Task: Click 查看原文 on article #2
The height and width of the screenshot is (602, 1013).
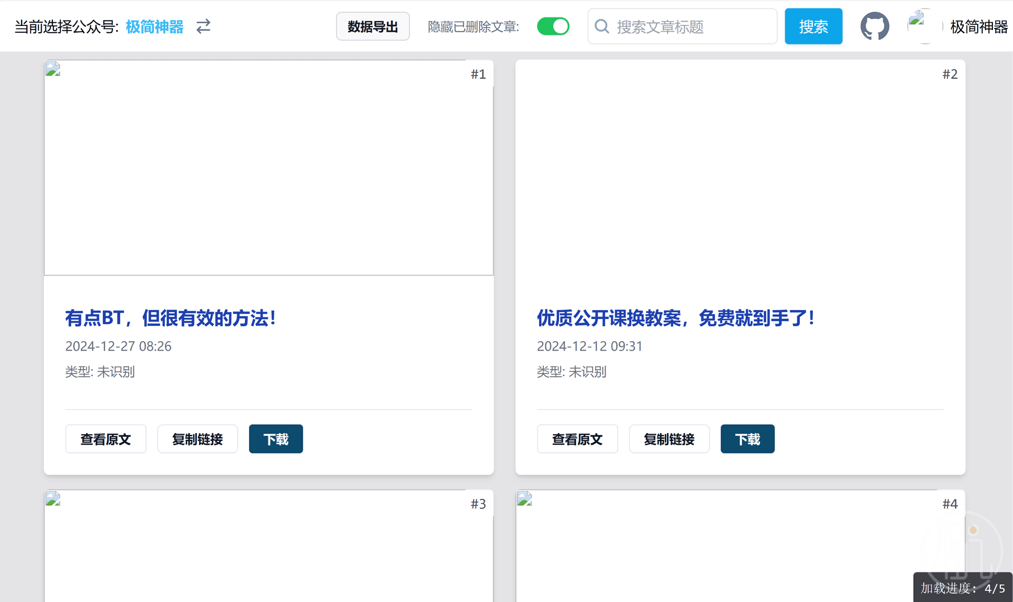Action: (577, 439)
